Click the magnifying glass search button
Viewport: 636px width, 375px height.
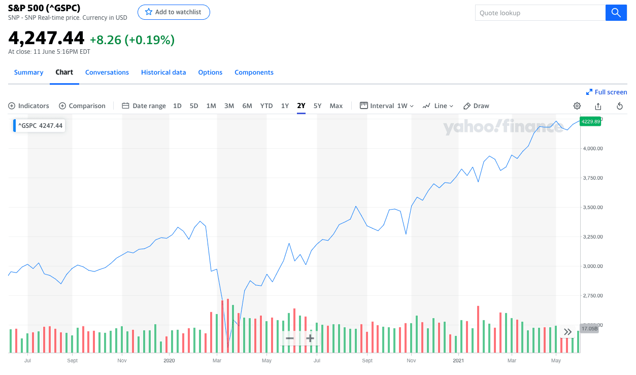pos(616,13)
